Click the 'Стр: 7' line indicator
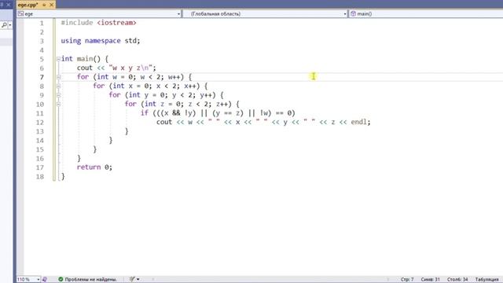The width and height of the screenshot is (503, 283). [407, 280]
